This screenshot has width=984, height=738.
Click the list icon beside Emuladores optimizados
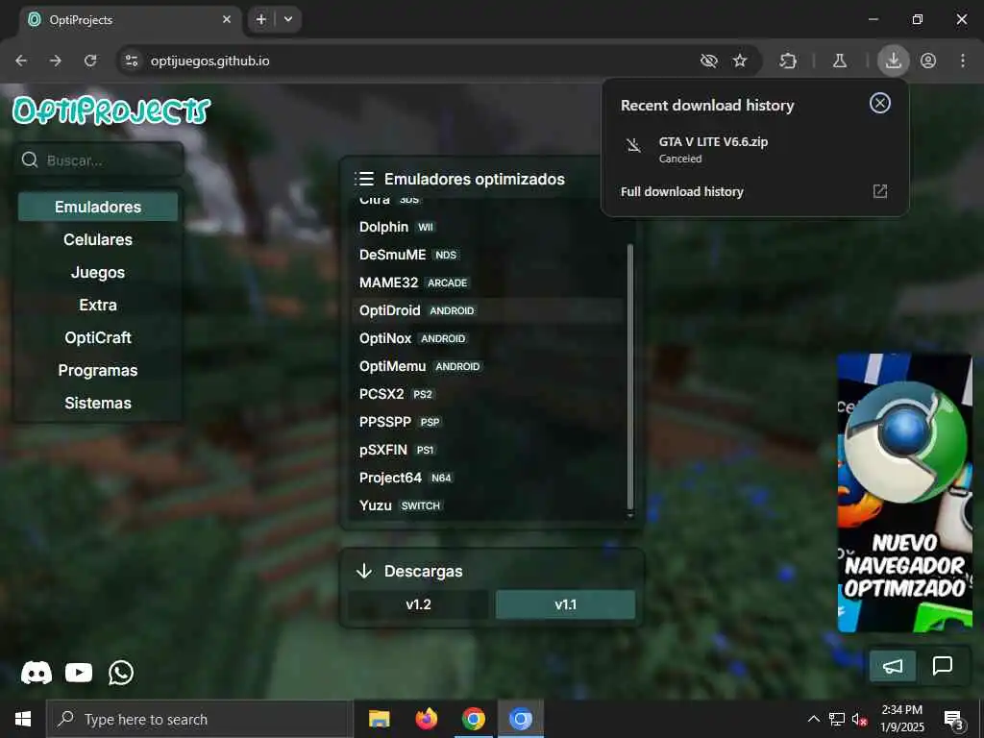[x=364, y=179]
